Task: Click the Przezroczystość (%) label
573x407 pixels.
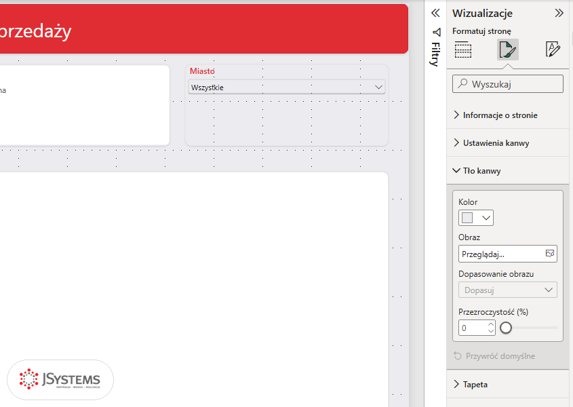Action: pyautogui.click(x=494, y=312)
